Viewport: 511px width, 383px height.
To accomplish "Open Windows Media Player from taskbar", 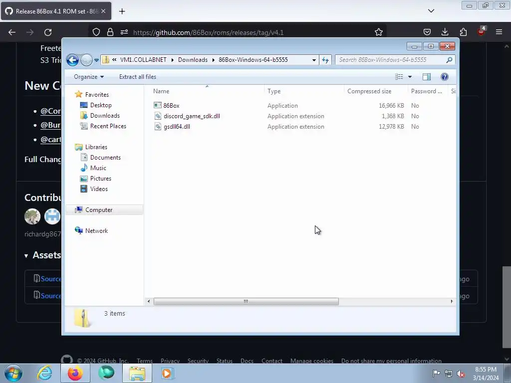I will [x=168, y=373].
